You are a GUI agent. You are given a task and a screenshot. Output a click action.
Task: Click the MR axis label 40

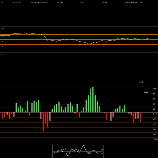(154, 104)
